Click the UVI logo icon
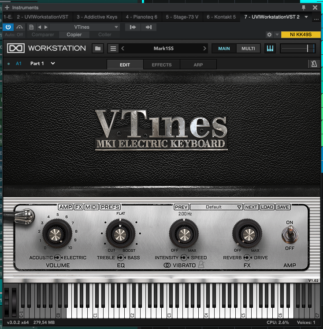 click(x=16, y=48)
